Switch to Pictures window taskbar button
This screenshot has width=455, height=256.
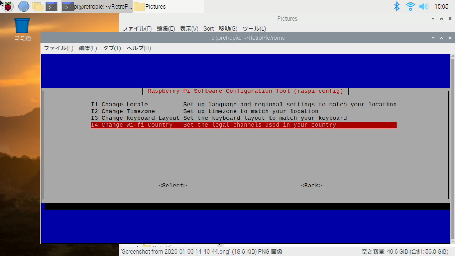pos(168,6)
